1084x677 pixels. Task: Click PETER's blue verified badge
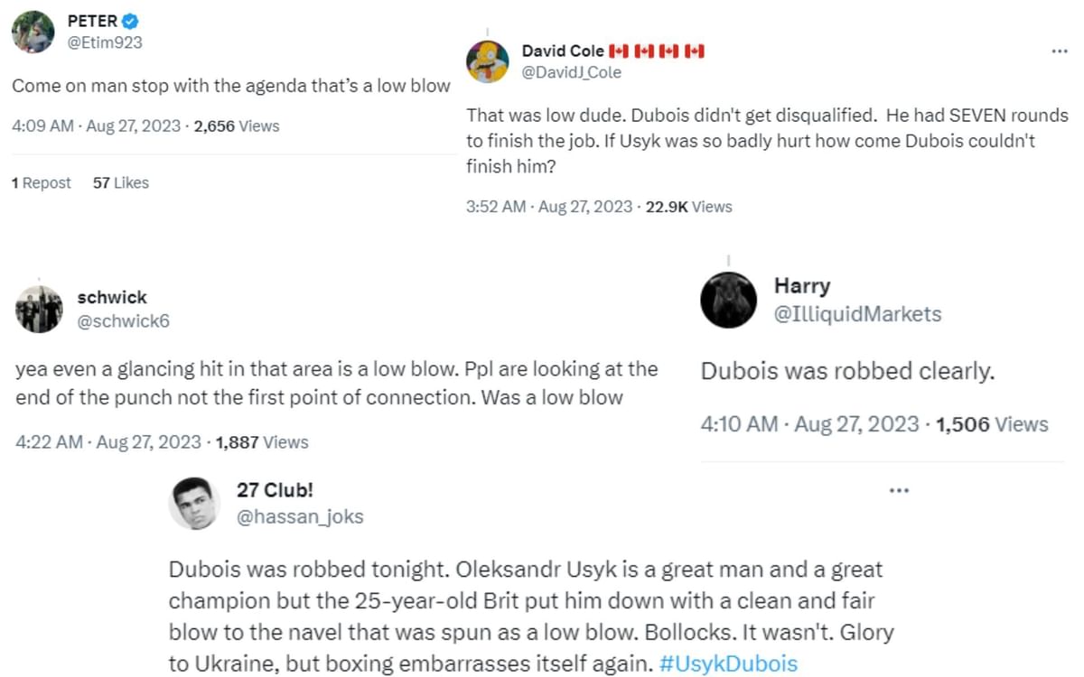[x=131, y=22]
